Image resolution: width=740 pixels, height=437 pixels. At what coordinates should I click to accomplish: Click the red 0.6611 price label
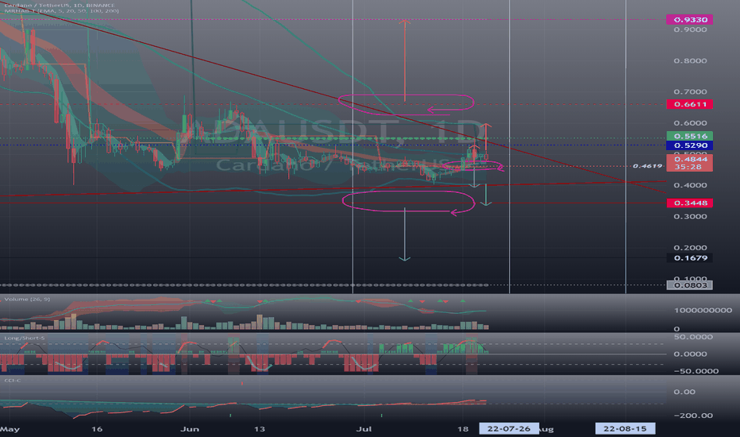click(689, 104)
